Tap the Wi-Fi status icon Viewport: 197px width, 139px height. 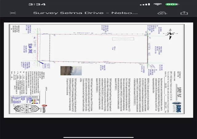[158, 4]
